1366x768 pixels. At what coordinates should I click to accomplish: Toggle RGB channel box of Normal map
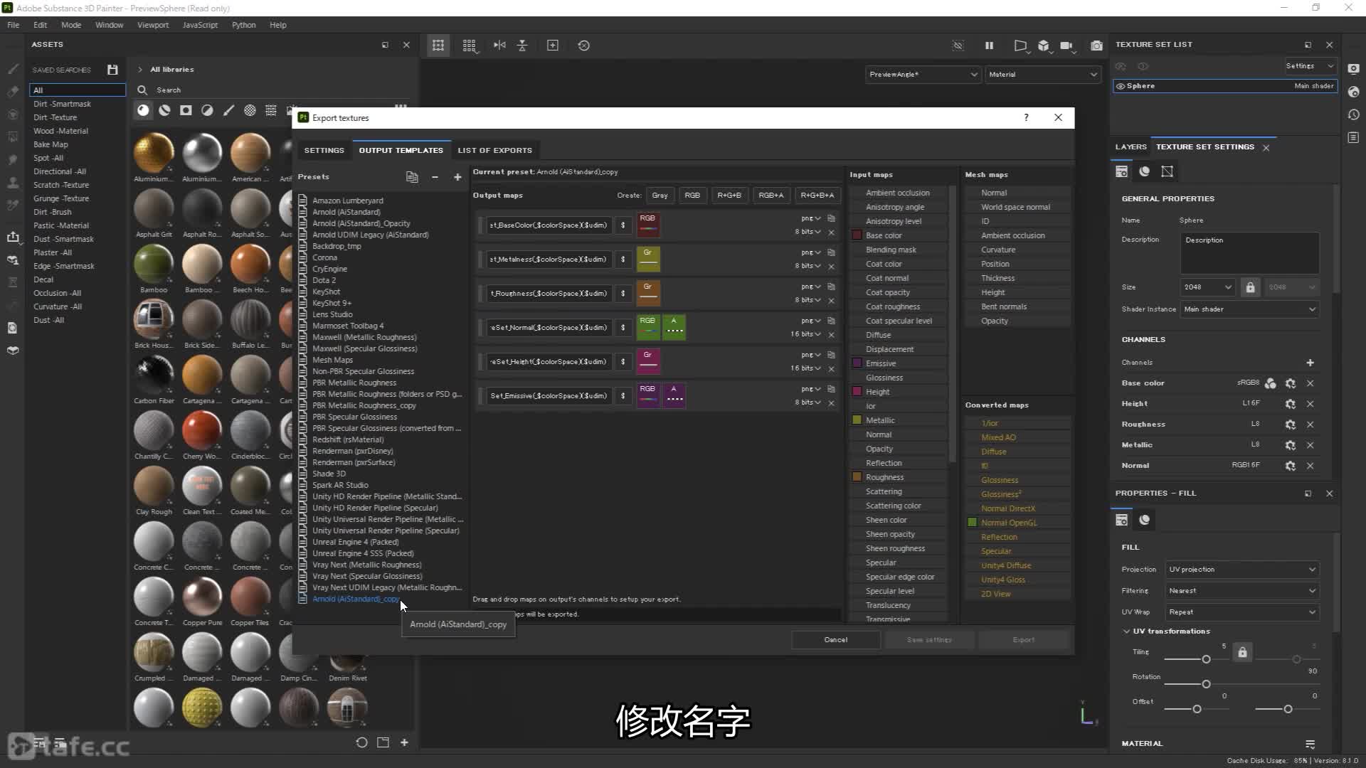648,327
